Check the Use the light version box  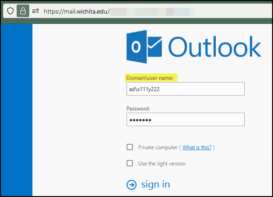click(130, 163)
